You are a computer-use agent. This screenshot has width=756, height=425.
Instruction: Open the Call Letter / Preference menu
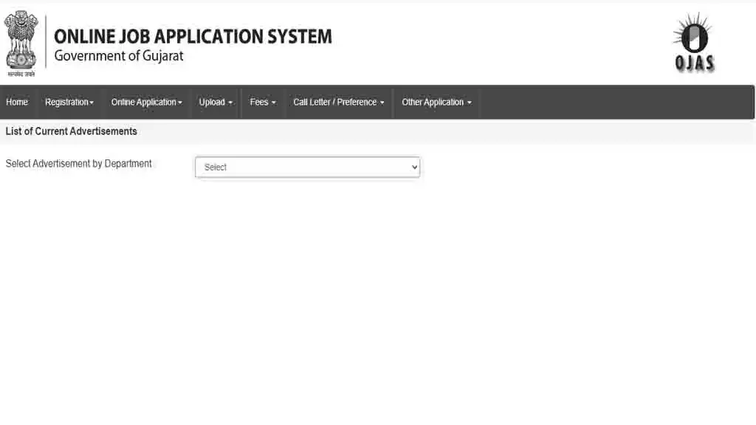click(x=338, y=103)
